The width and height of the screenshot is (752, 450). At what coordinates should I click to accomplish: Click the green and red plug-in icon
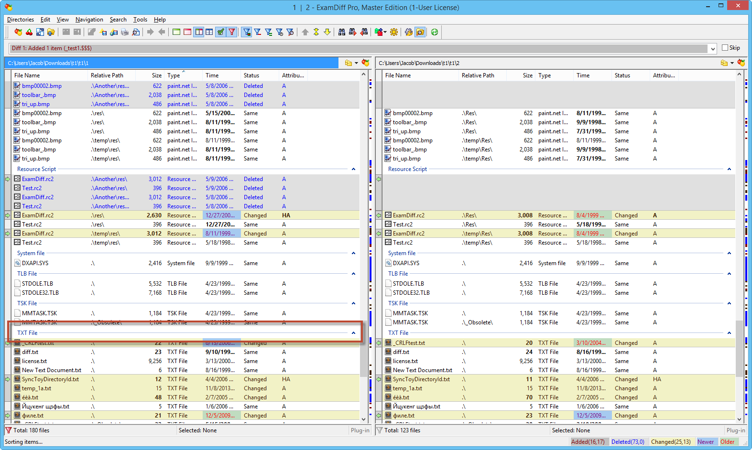tap(378, 32)
